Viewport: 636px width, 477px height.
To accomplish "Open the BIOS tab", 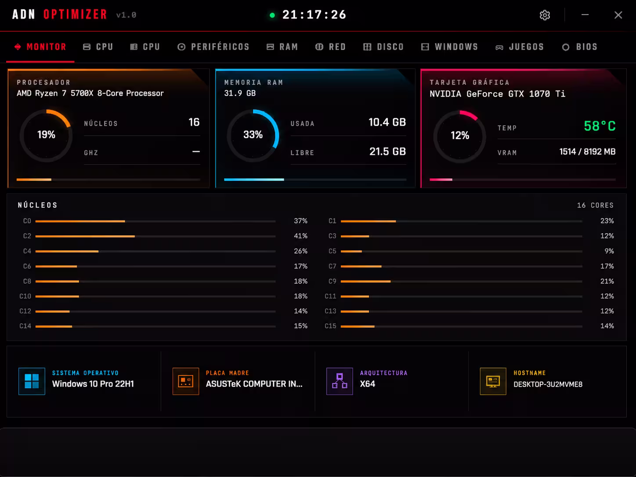I will (x=580, y=47).
